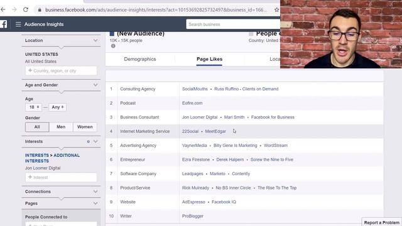Open Russ Ruffino - Clients on Demand link
Screen dimensions: 402x226
pos(246,89)
